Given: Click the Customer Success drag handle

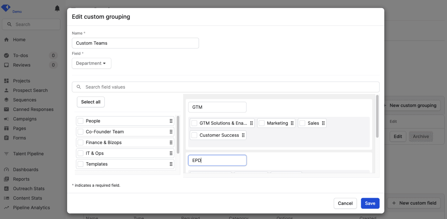Looking at the screenshot, I should (243, 135).
